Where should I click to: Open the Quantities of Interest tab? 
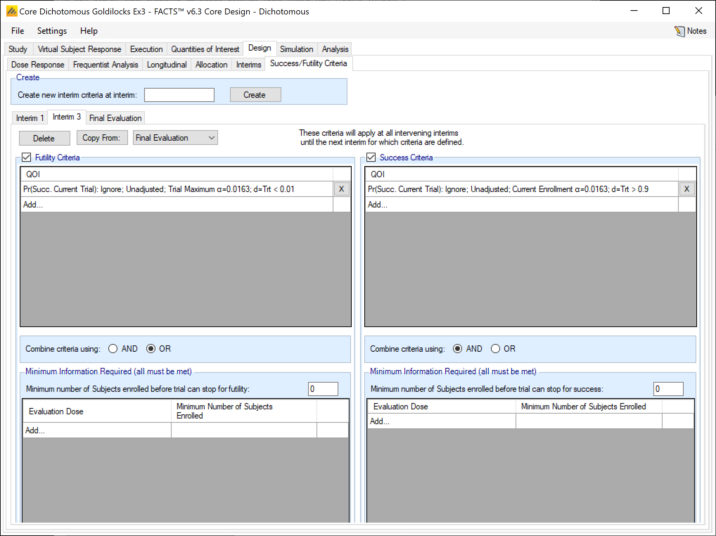pyautogui.click(x=205, y=49)
